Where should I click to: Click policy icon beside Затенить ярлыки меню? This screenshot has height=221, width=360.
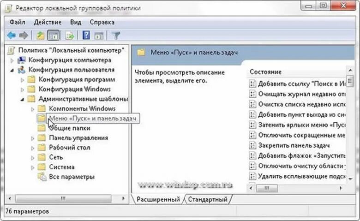[x=252, y=125]
